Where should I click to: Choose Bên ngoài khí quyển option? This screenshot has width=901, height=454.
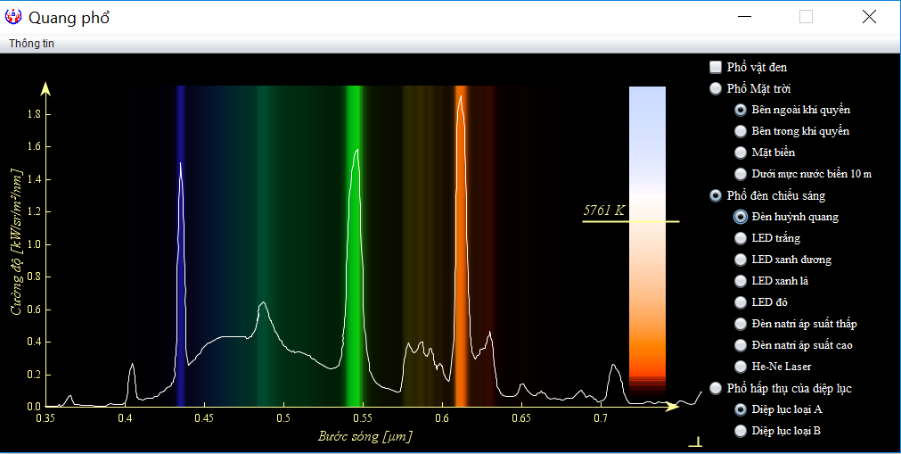pos(741,110)
